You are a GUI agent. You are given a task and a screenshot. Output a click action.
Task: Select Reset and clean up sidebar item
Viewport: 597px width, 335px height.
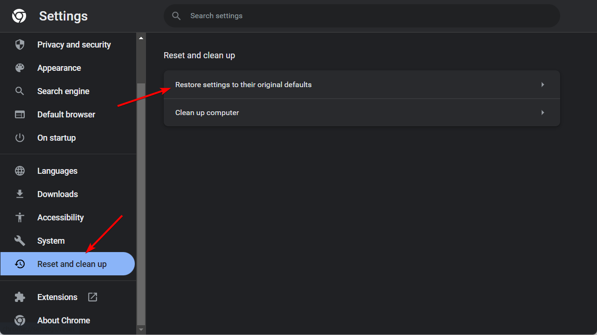(68, 264)
